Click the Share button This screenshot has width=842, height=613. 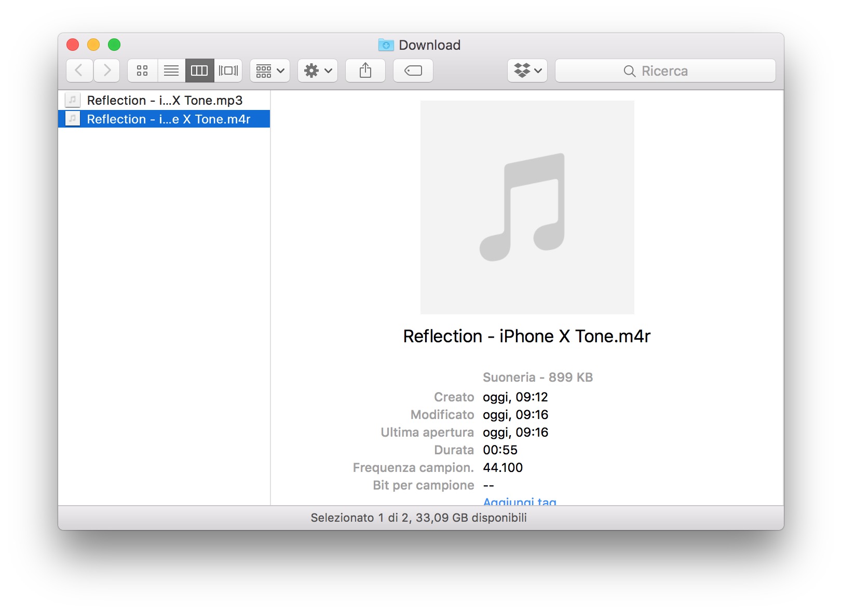click(365, 71)
